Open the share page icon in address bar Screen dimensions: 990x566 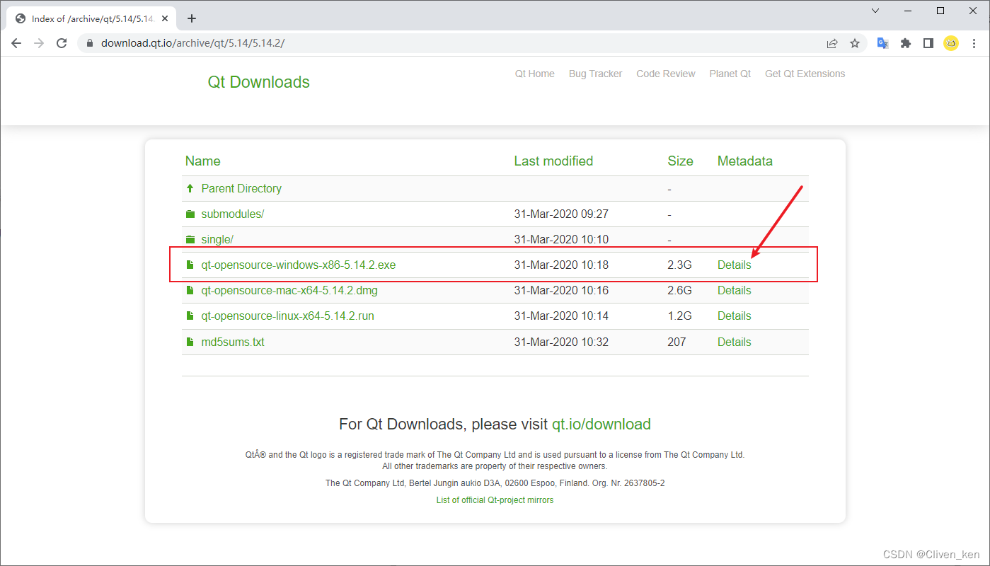(x=832, y=43)
